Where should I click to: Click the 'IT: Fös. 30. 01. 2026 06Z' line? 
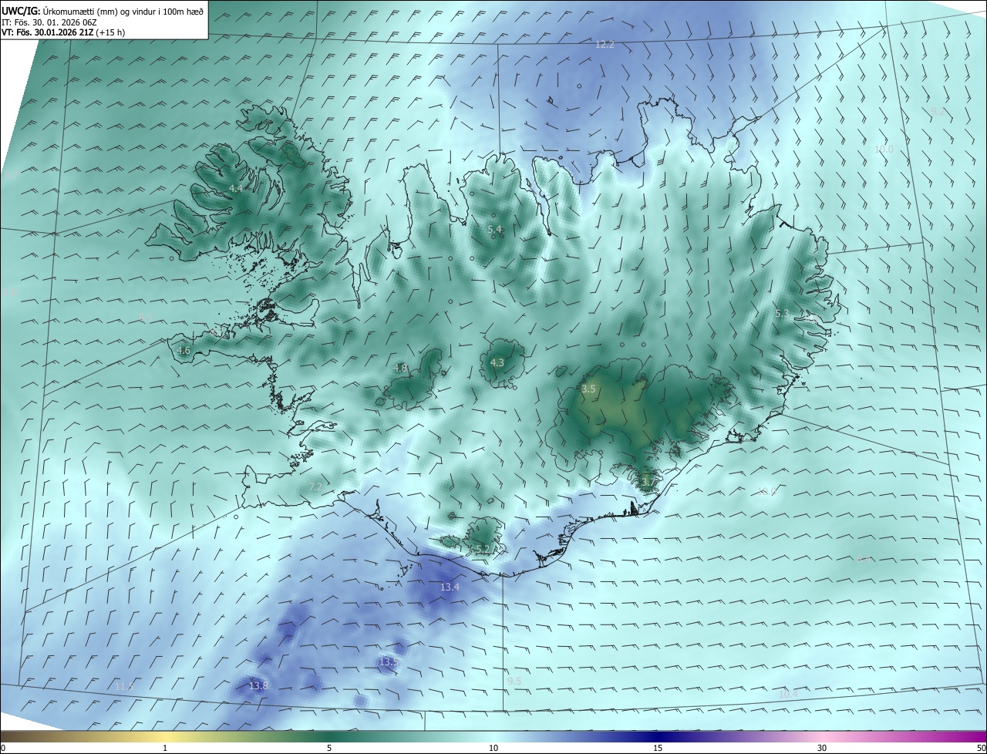(49, 22)
